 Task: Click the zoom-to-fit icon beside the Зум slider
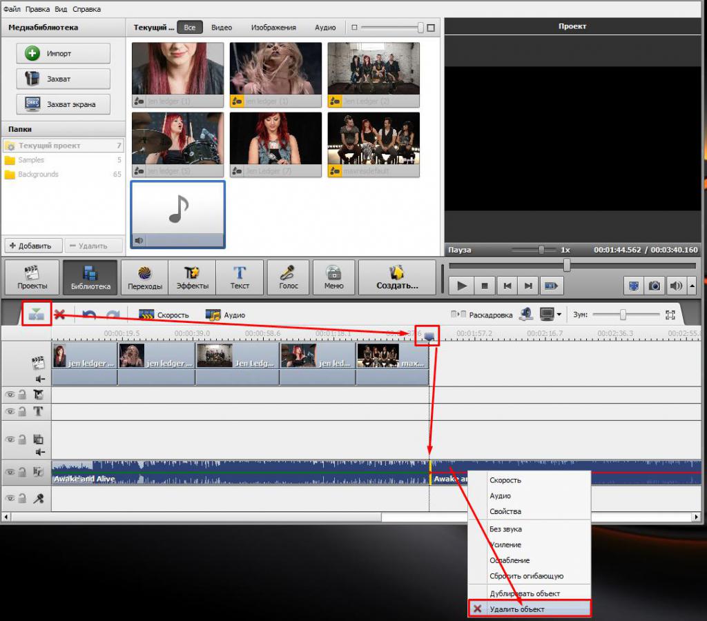tap(670, 315)
